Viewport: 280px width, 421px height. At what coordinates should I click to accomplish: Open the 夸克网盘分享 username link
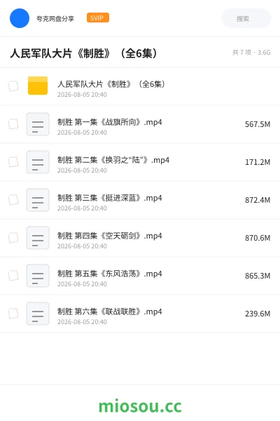coord(55,18)
